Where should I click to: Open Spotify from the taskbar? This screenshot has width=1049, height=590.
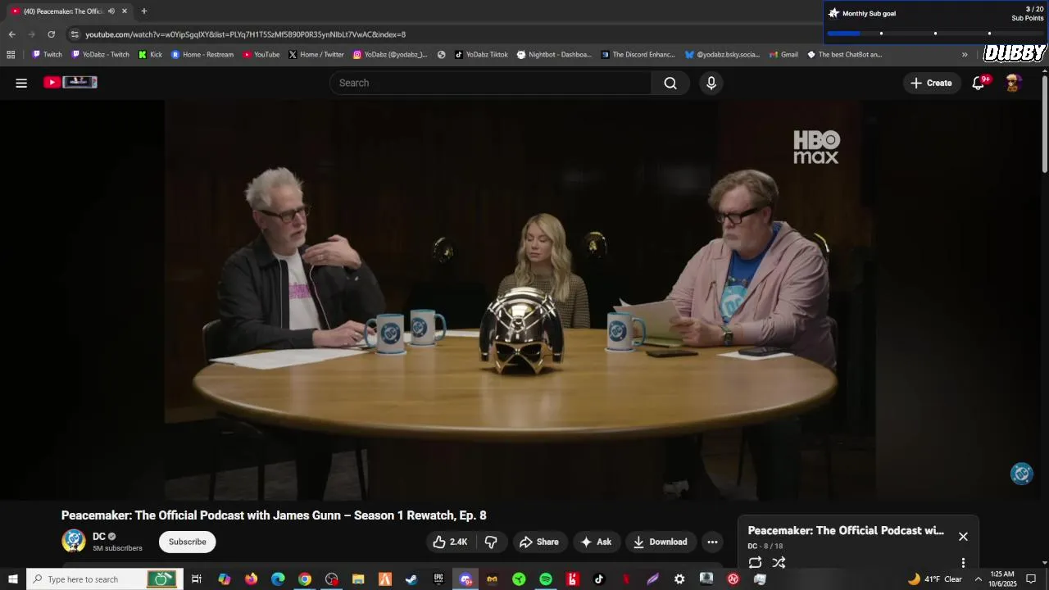546,579
